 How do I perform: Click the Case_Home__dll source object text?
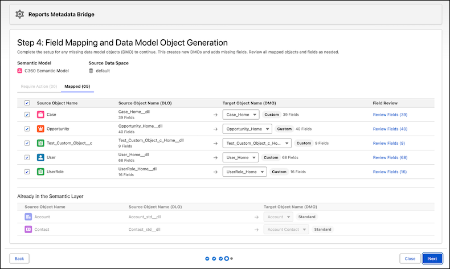click(x=134, y=112)
